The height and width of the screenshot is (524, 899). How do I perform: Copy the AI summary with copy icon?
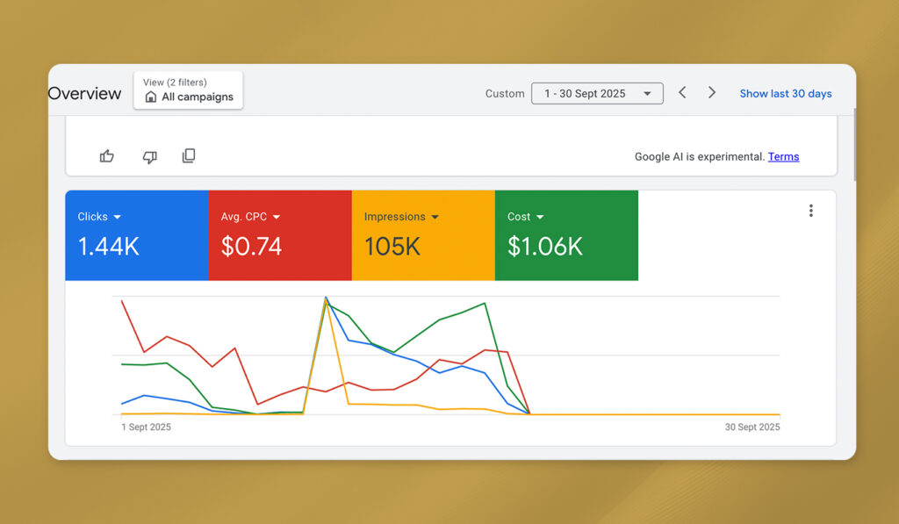(x=189, y=156)
